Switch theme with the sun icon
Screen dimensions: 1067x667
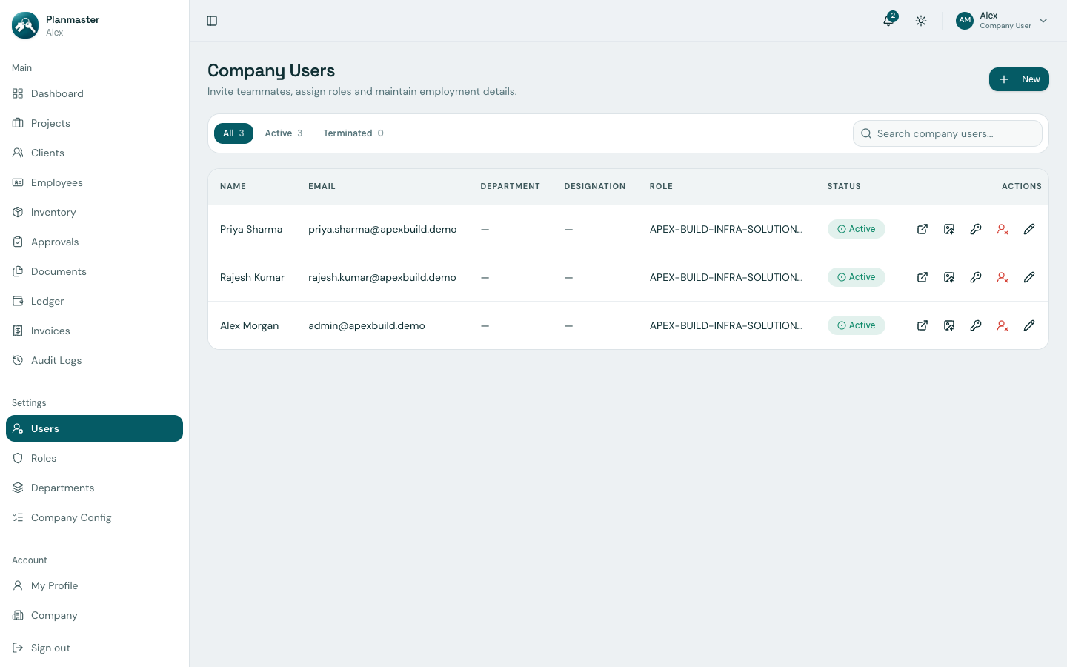click(921, 21)
